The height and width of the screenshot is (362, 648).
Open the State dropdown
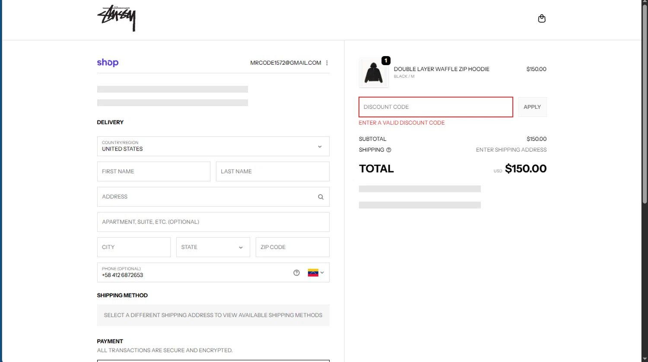213,247
